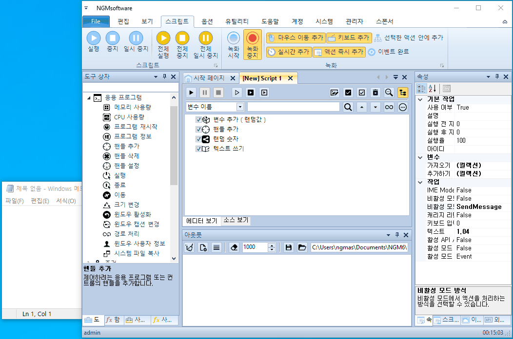Click script editor pause button
The image size is (513, 339).
tap(205, 93)
